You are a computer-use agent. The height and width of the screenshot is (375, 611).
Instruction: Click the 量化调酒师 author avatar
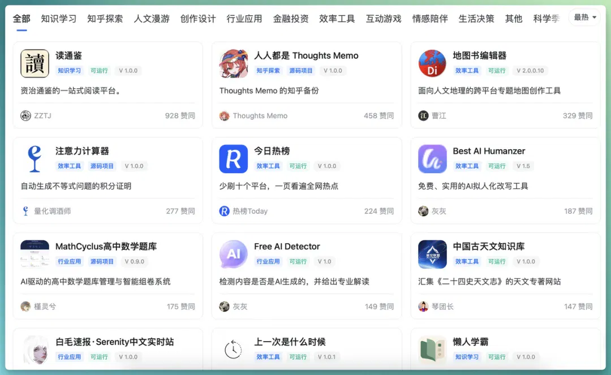[x=25, y=211]
